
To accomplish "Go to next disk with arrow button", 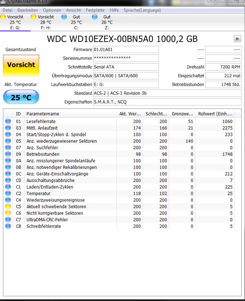I will (x=237, y=39).
